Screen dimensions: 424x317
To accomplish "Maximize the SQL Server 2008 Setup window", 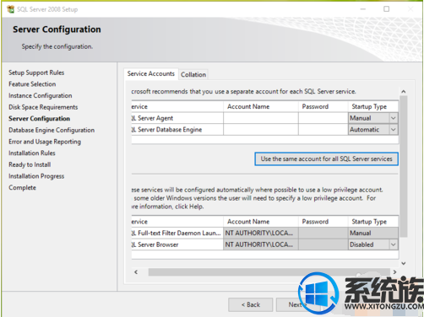I will pos(387,9).
